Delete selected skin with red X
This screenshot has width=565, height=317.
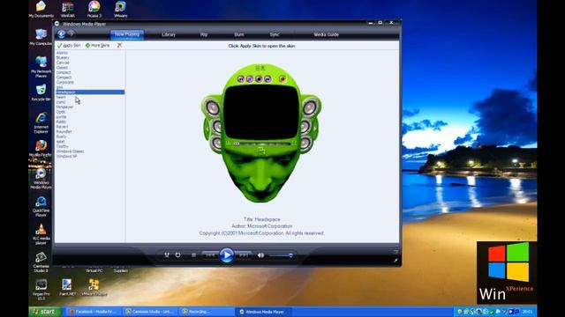point(119,45)
